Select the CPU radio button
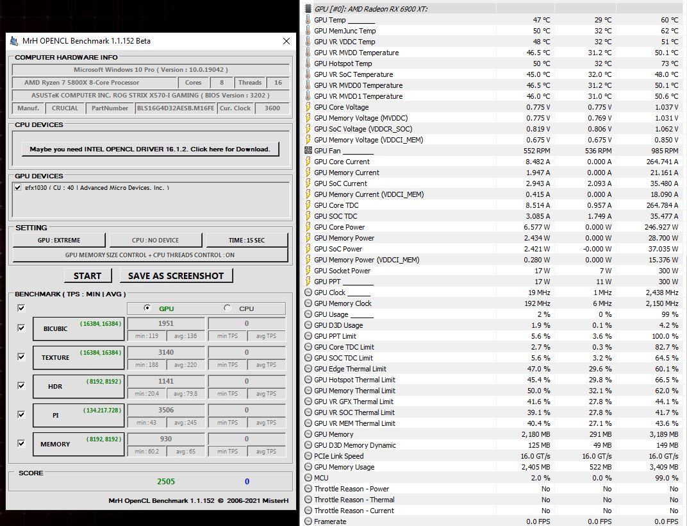Image resolution: width=687 pixels, height=526 pixels. [227, 308]
